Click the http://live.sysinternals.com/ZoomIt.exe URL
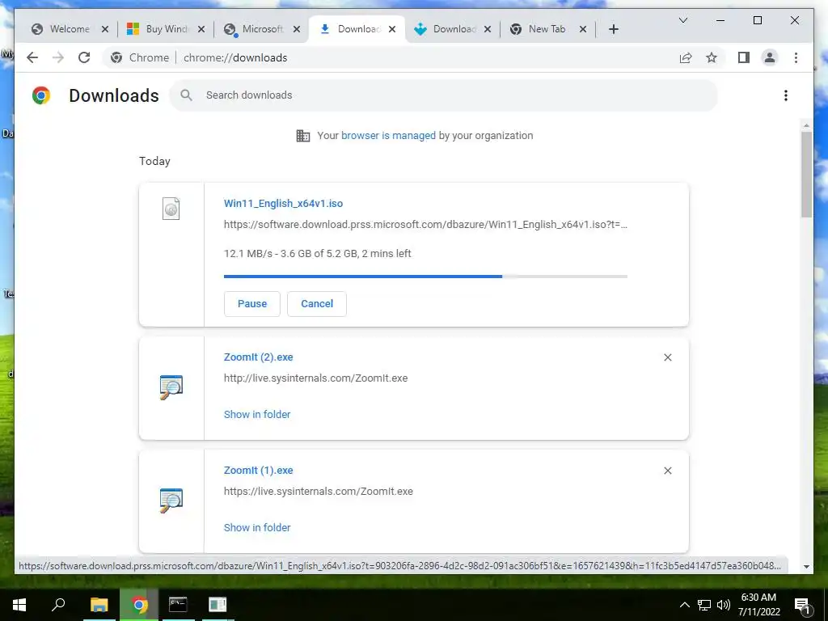Image resolution: width=828 pixels, height=621 pixels. [x=316, y=378]
